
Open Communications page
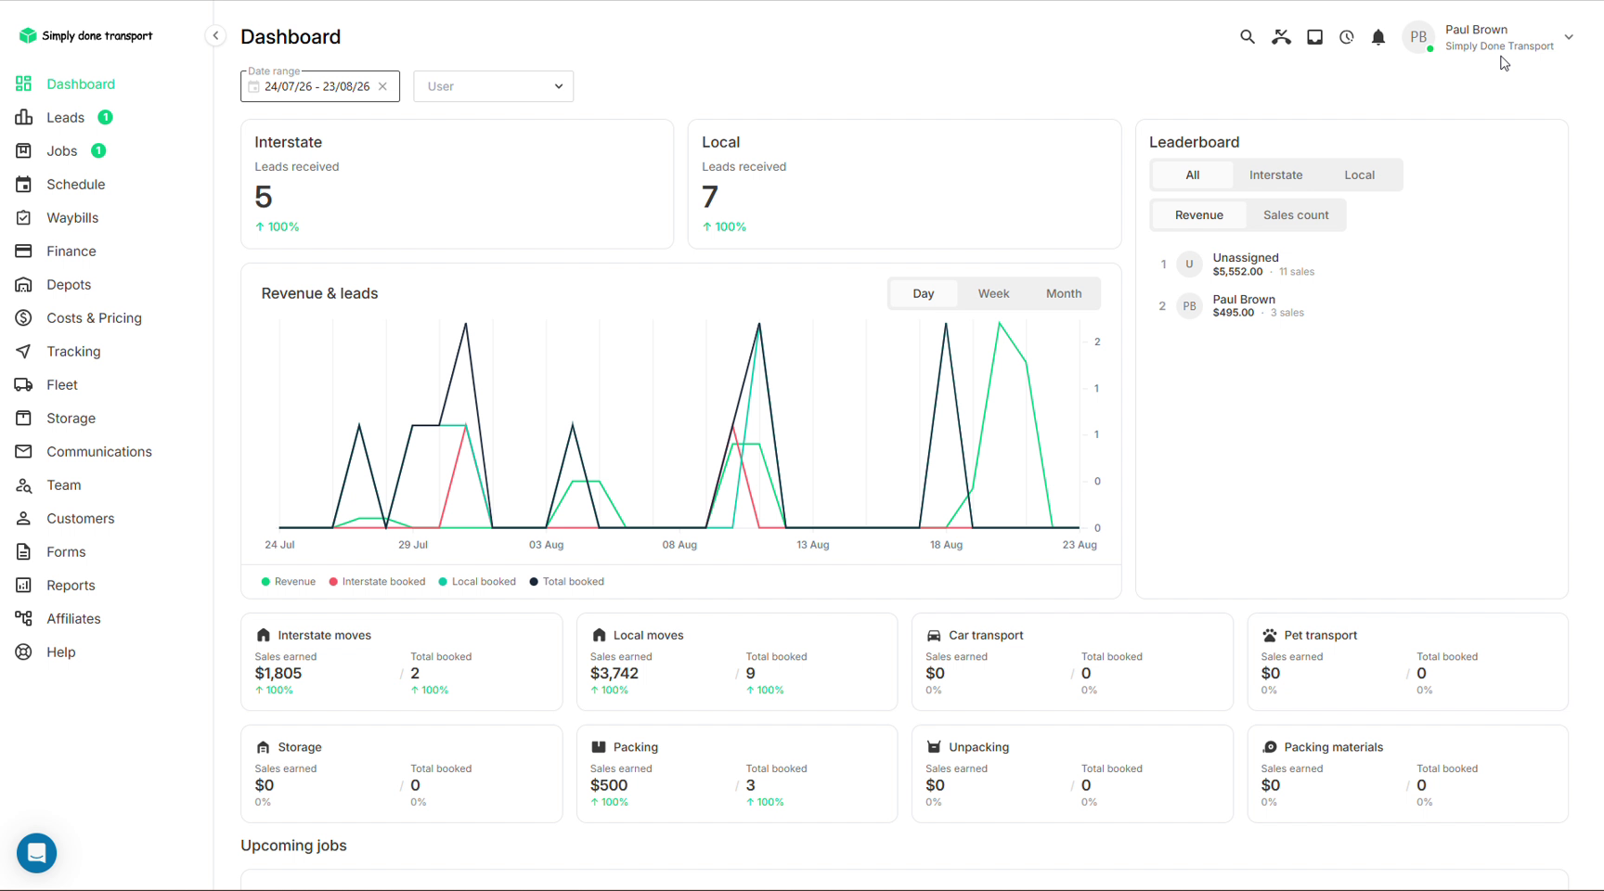98,451
